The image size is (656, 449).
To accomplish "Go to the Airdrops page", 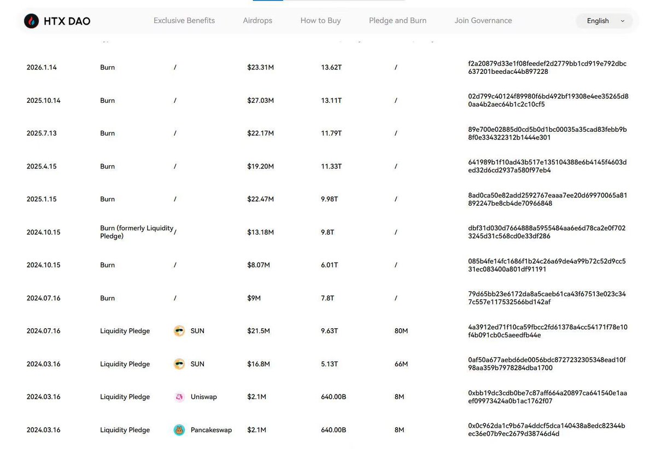I will (257, 20).
